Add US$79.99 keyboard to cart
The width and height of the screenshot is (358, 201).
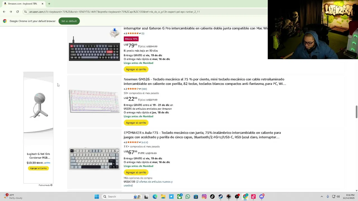[x=136, y=69]
